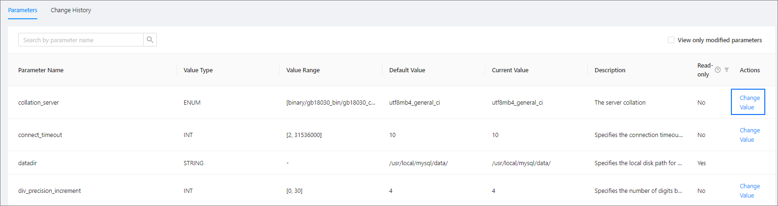The height and width of the screenshot is (206, 778).
Task: Click the Parameter Name column header
Action: [x=41, y=70]
